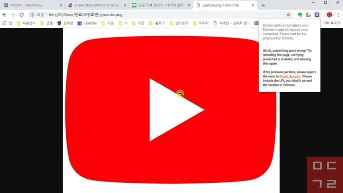This screenshot has width=343, height=193.
Task: Open the 씨네21 bookmark
Action: [231, 23]
